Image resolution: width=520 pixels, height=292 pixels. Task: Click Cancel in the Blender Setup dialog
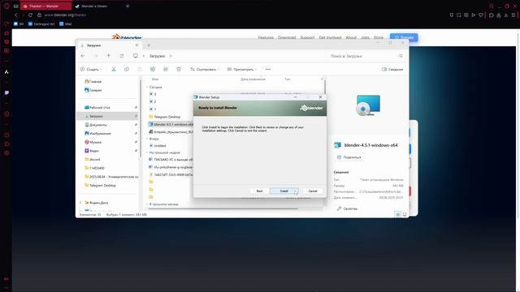[313, 191]
